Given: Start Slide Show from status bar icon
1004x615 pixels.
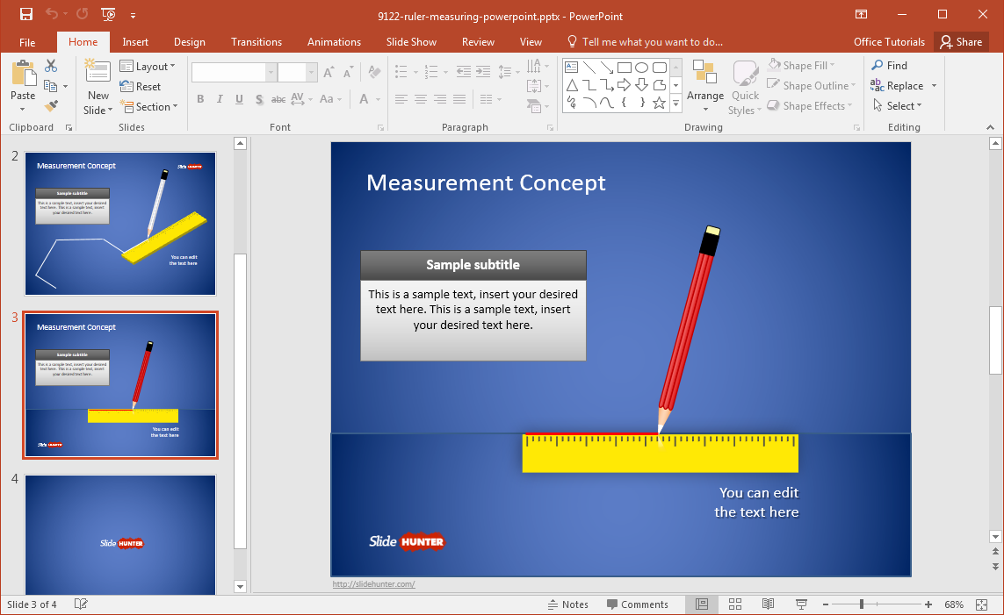Looking at the screenshot, I should pos(801,604).
